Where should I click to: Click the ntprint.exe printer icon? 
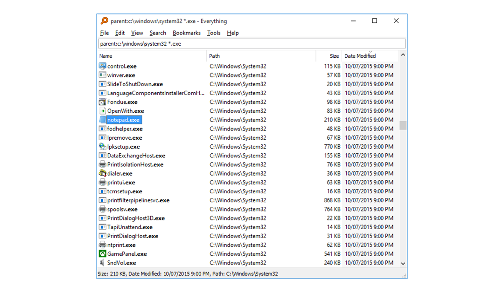[102, 245]
